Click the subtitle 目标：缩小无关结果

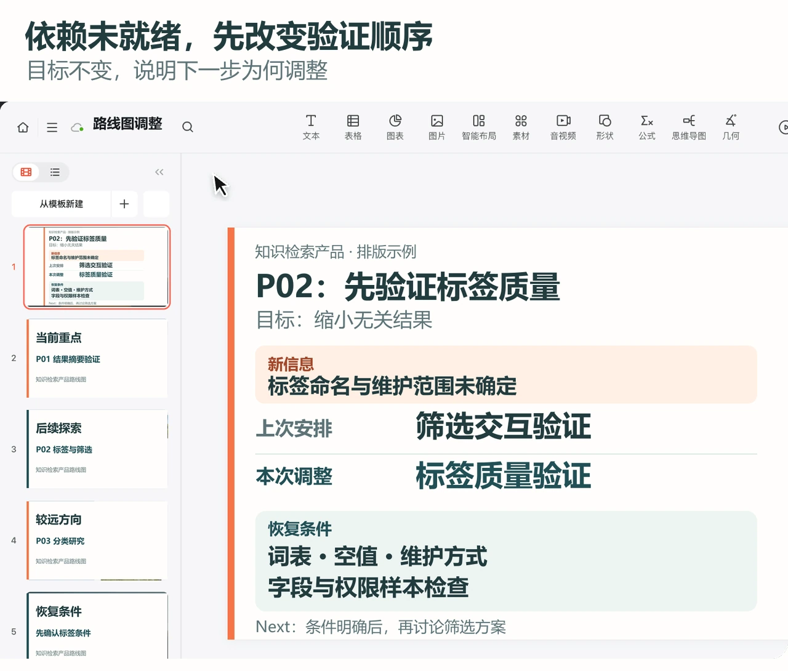click(x=344, y=320)
